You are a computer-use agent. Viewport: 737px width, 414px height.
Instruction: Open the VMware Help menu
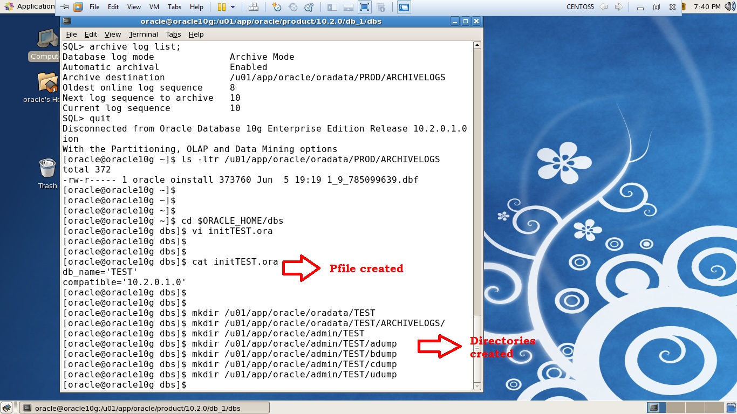tap(196, 7)
